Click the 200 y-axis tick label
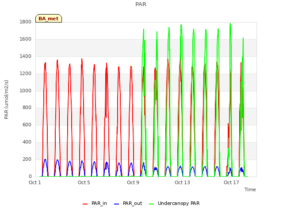This screenshot has height=212, width=283. pos(27,159)
